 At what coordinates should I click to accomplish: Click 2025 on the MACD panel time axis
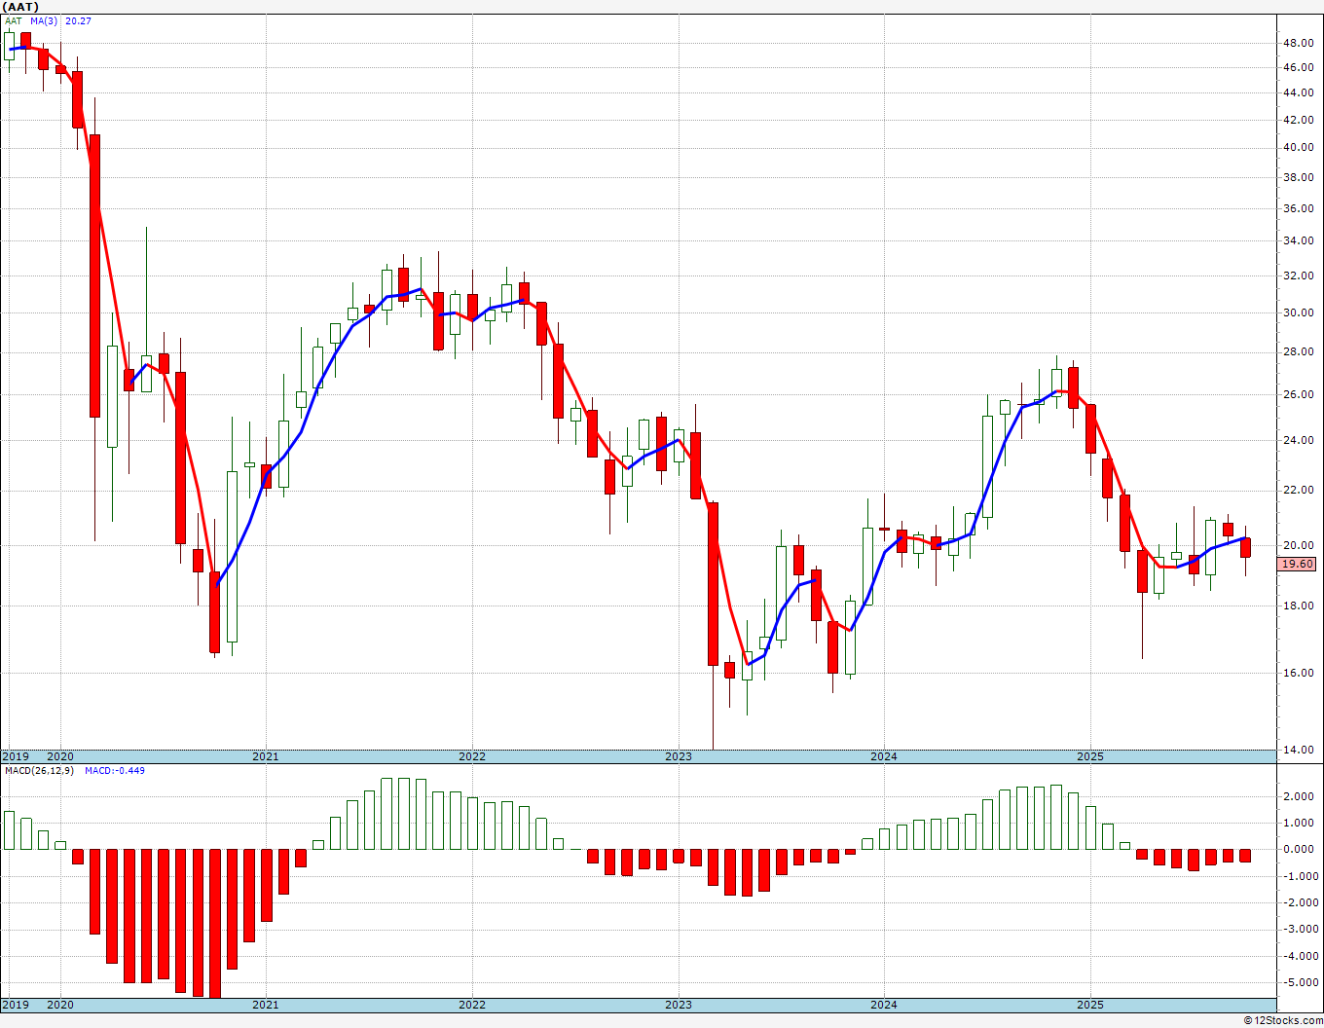tap(1090, 1005)
